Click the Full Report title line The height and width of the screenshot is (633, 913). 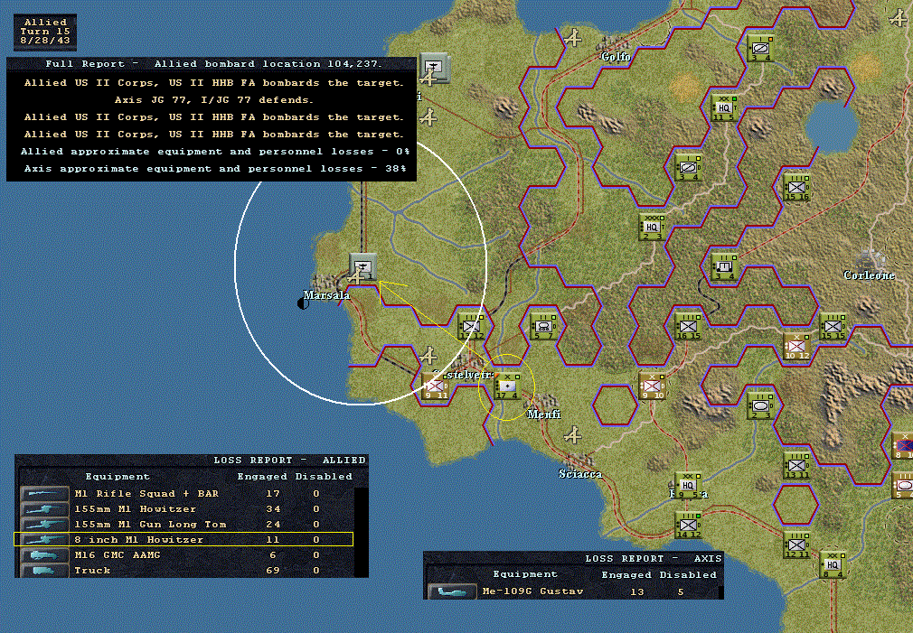coord(212,64)
